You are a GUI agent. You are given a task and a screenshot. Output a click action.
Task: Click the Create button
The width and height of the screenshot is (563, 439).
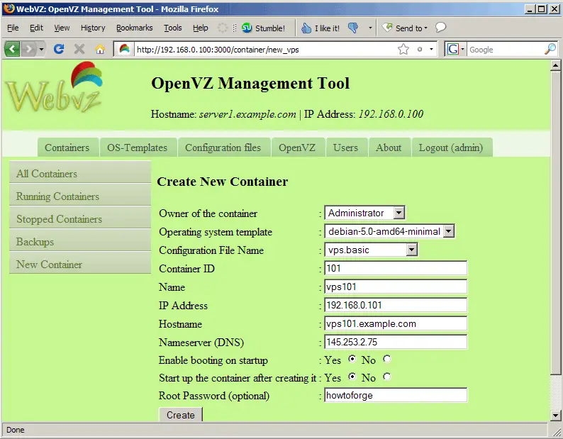click(181, 414)
